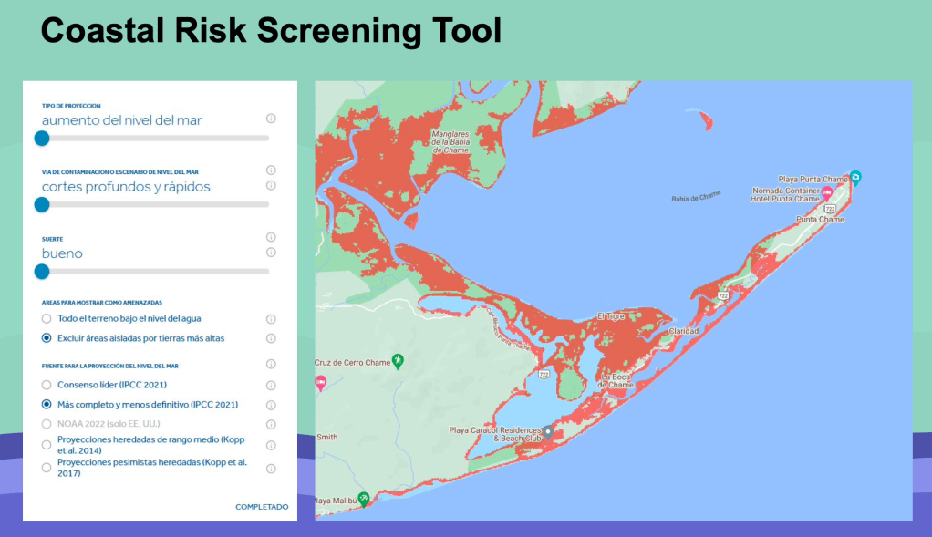This screenshot has width=932, height=537.
Task: Select 'Excluir áreas aisladas por tierras más altas'
Action: click(x=47, y=338)
